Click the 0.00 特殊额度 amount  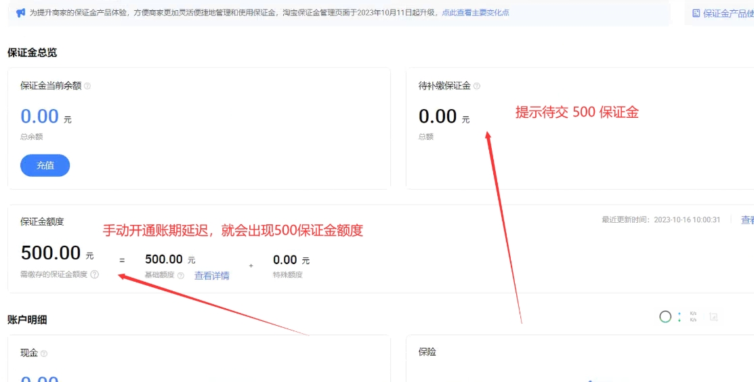click(x=285, y=259)
